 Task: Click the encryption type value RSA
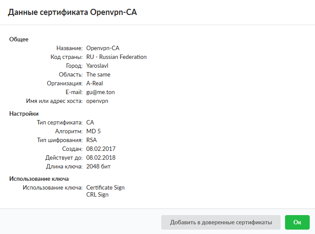coord(91,140)
